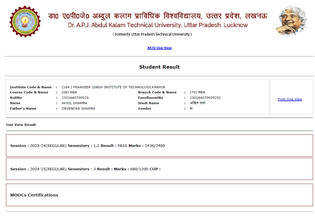The height and width of the screenshot is (217, 315).
Task: Click the Hindi name value text
Action: point(198,103)
